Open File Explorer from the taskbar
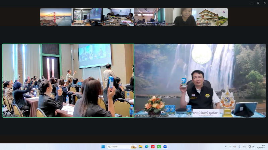Viewport: 268px width, 150px height. coord(140,147)
